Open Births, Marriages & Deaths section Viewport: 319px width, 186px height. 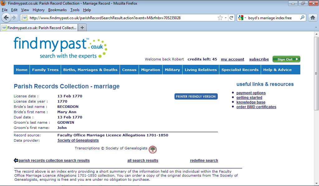click(x=90, y=70)
